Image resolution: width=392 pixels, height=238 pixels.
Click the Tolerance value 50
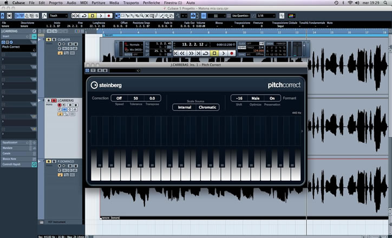(x=136, y=98)
